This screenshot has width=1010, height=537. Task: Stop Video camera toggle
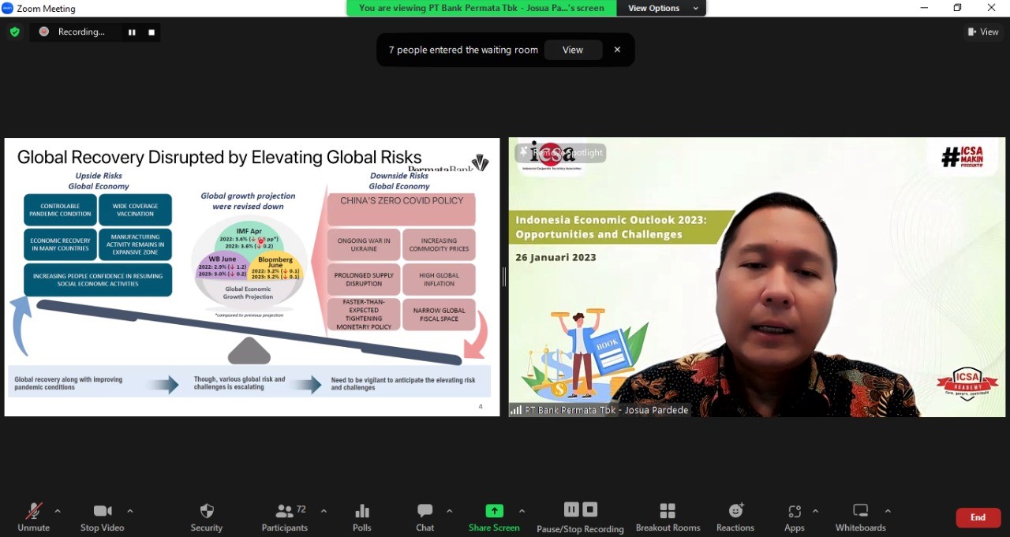point(102,516)
